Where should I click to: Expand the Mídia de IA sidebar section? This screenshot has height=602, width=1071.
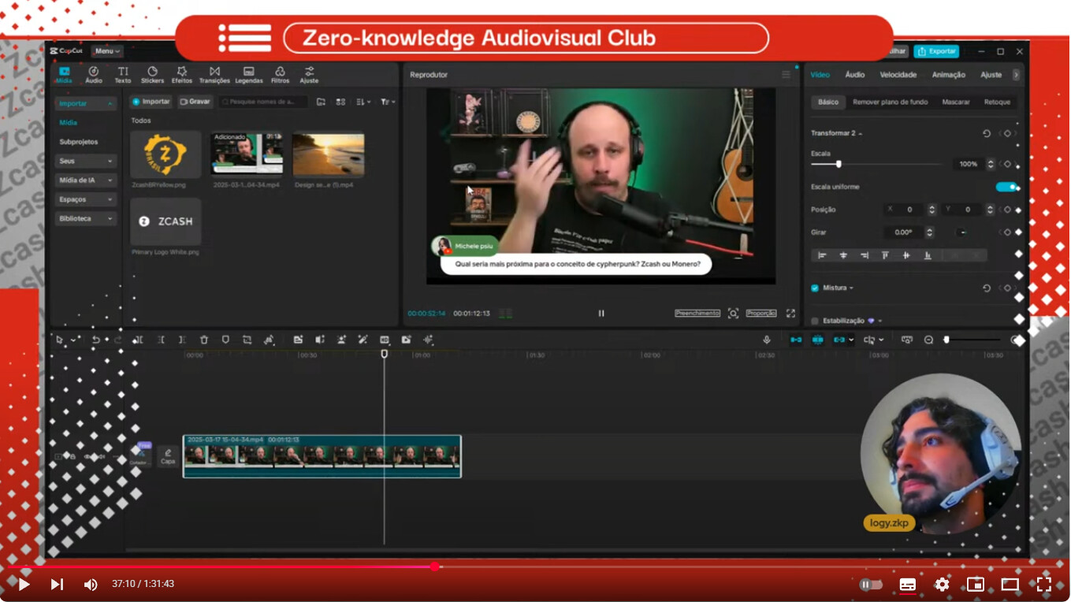85,180
